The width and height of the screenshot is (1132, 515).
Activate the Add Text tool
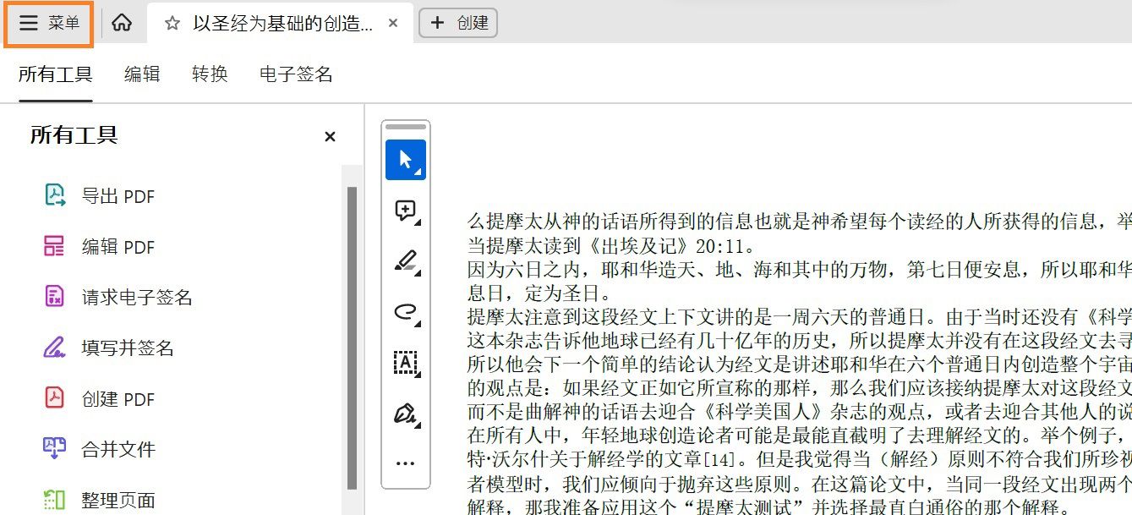[x=404, y=364]
